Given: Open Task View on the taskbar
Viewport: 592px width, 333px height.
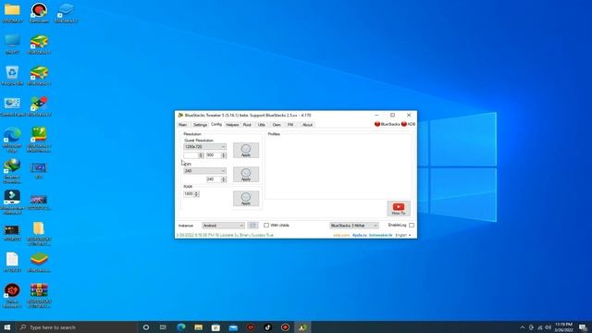Looking at the screenshot, I should [x=163, y=327].
